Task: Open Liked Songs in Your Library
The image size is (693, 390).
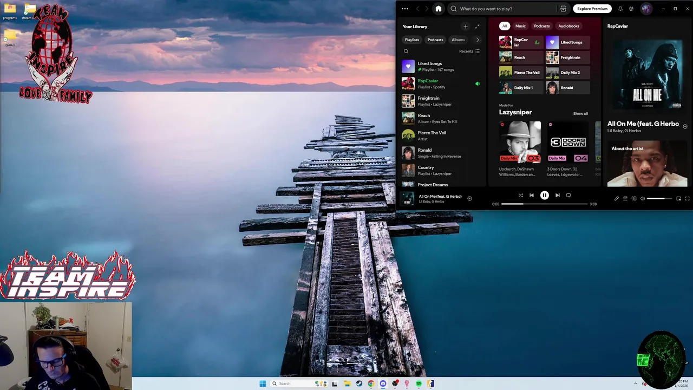Action: 441,66
